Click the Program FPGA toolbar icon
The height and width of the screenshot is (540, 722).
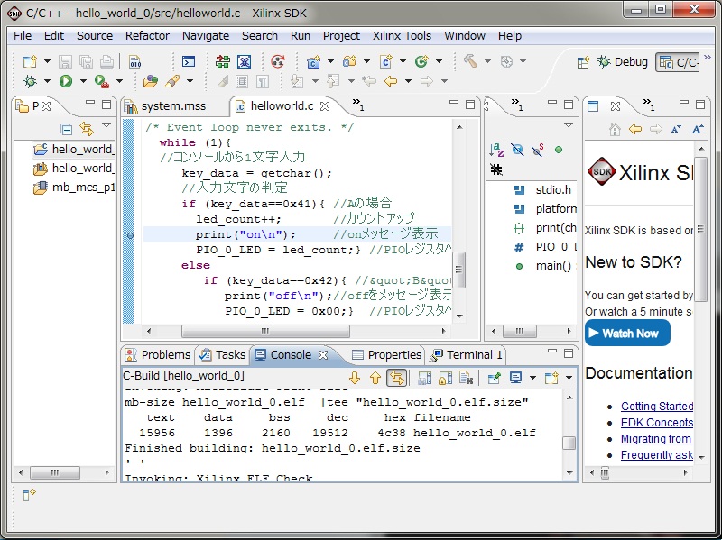pyautogui.click(x=223, y=61)
